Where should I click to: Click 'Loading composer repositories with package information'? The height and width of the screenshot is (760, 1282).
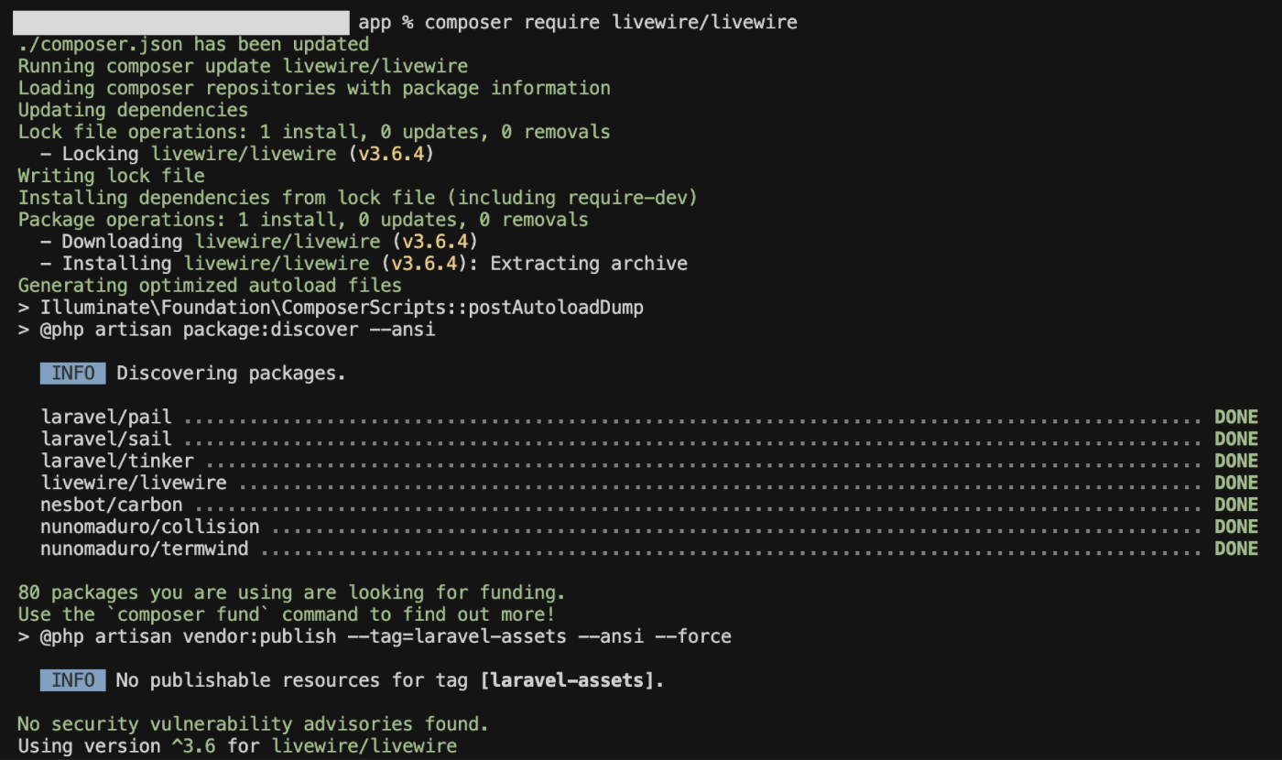tap(314, 88)
